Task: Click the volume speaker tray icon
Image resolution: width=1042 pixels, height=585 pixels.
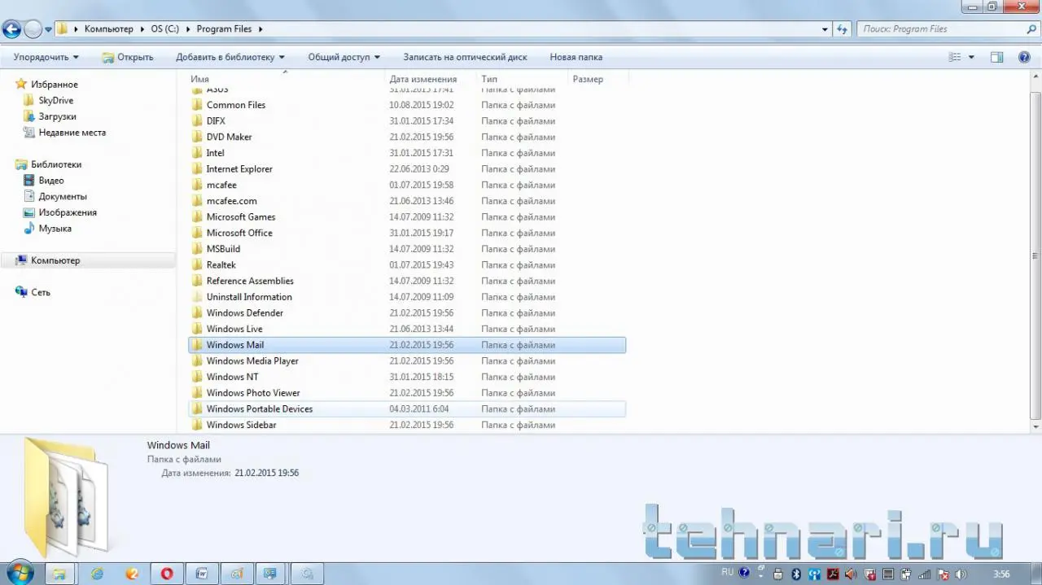Action: (961, 574)
